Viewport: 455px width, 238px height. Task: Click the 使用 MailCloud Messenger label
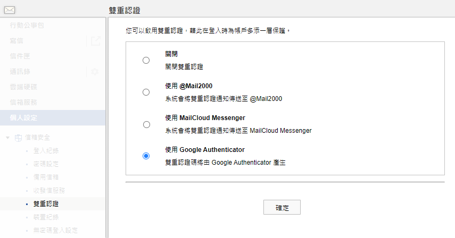(205, 118)
